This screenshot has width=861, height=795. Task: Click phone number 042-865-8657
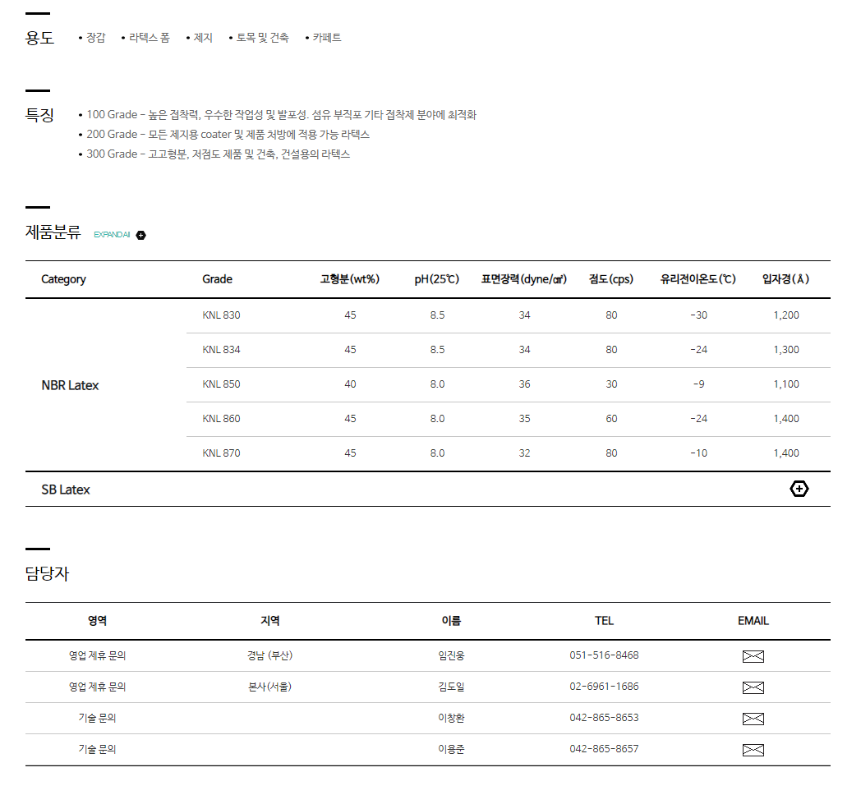click(x=604, y=749)
